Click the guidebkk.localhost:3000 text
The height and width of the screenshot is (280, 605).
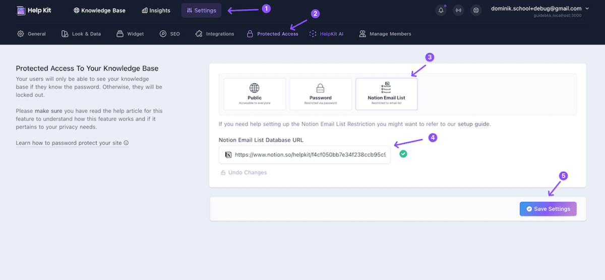[558, 16]
